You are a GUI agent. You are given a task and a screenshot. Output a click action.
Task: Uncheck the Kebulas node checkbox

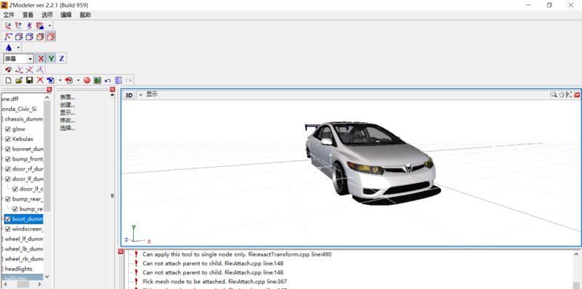pos(8,139)
